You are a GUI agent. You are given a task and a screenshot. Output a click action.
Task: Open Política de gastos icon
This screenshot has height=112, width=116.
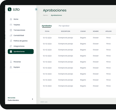coord(11,41)
